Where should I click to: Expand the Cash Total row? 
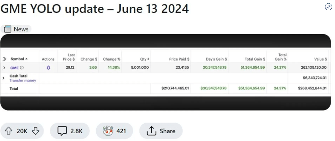click(3, 78)
